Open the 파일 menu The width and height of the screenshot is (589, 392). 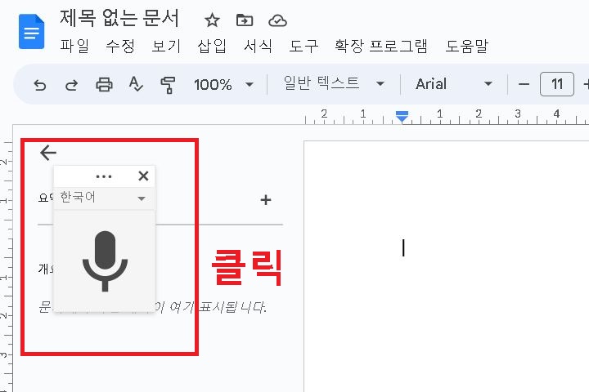pyautogui.click(x=74, y=46)
